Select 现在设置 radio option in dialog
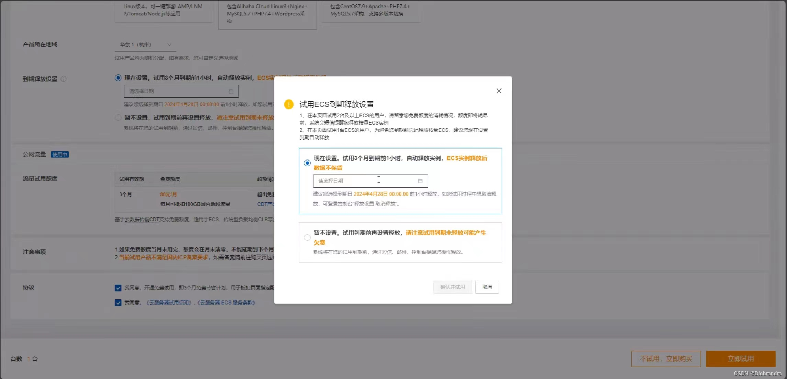787x379 pixels. point(307,163)
